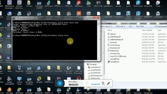Click Burn in Explorer toolbar

coord(131,26)
